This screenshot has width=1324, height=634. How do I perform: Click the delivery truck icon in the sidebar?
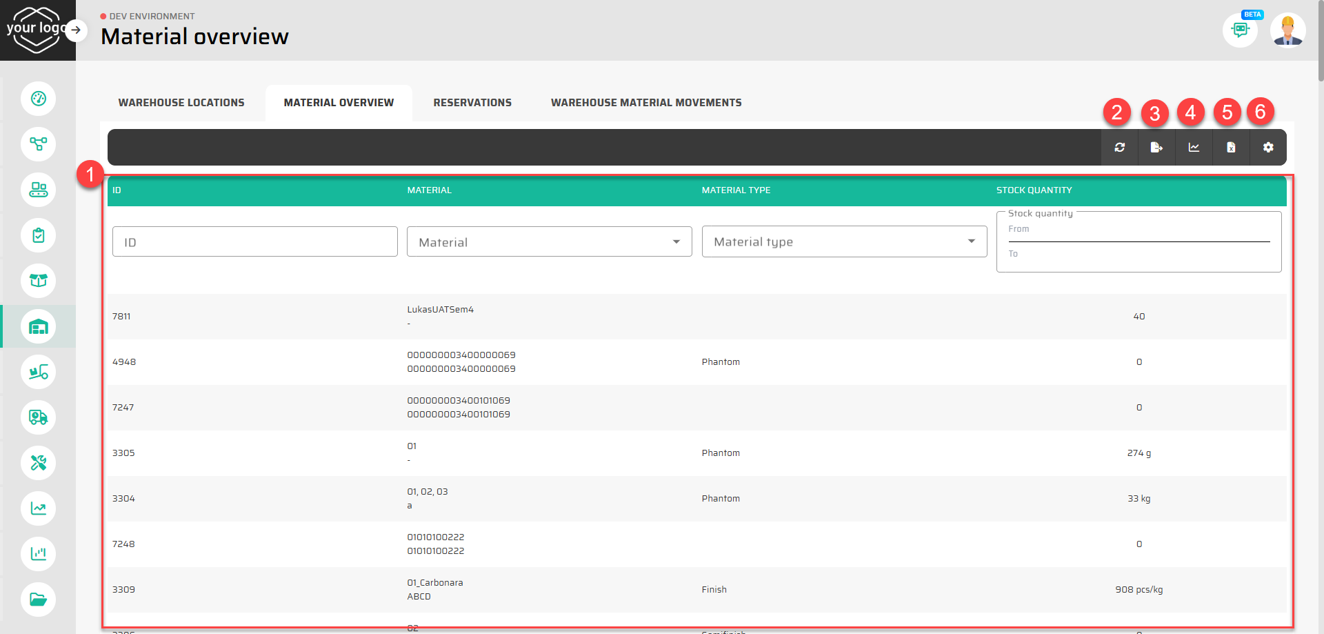point(39,417)
